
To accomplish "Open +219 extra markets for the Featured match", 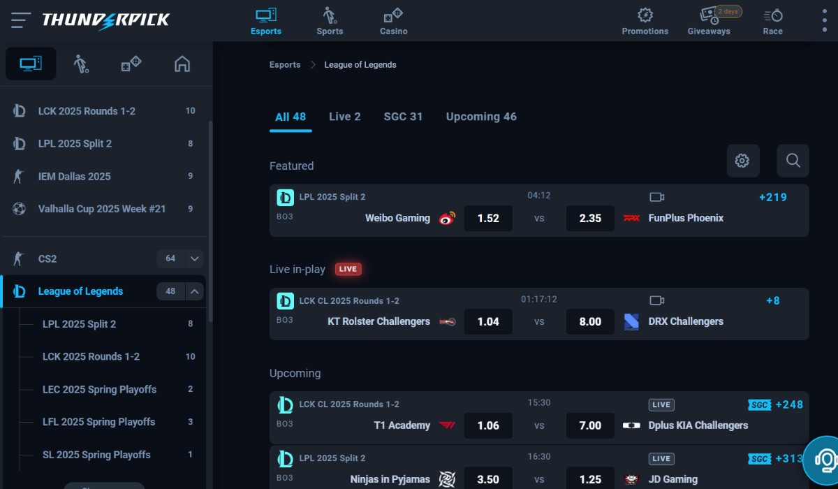I will 772,197.
